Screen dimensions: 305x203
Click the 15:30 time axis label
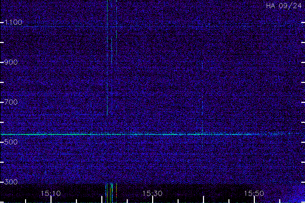[152, 193]
